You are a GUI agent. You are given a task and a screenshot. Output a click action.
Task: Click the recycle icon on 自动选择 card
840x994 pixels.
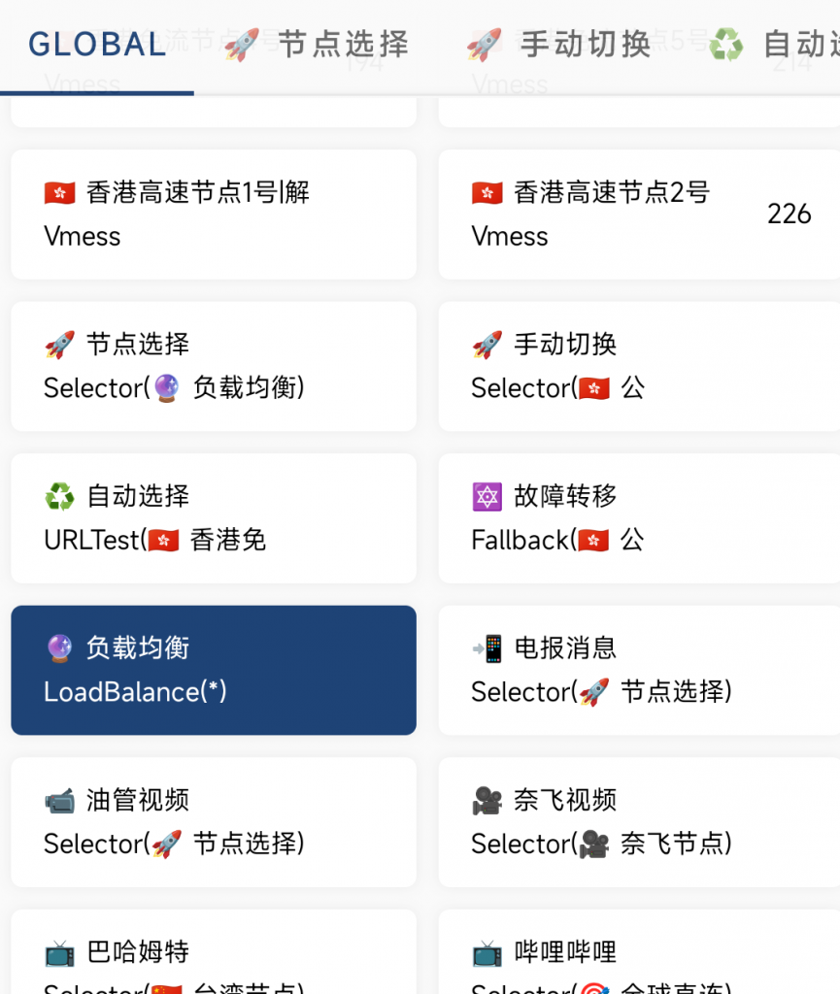click(x=59, y=496)
